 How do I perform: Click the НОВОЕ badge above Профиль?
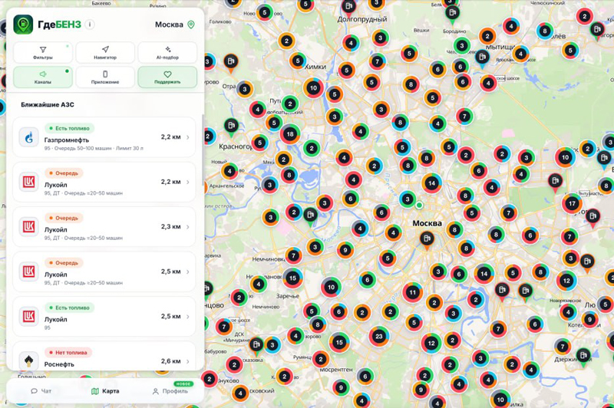point(183,383)
